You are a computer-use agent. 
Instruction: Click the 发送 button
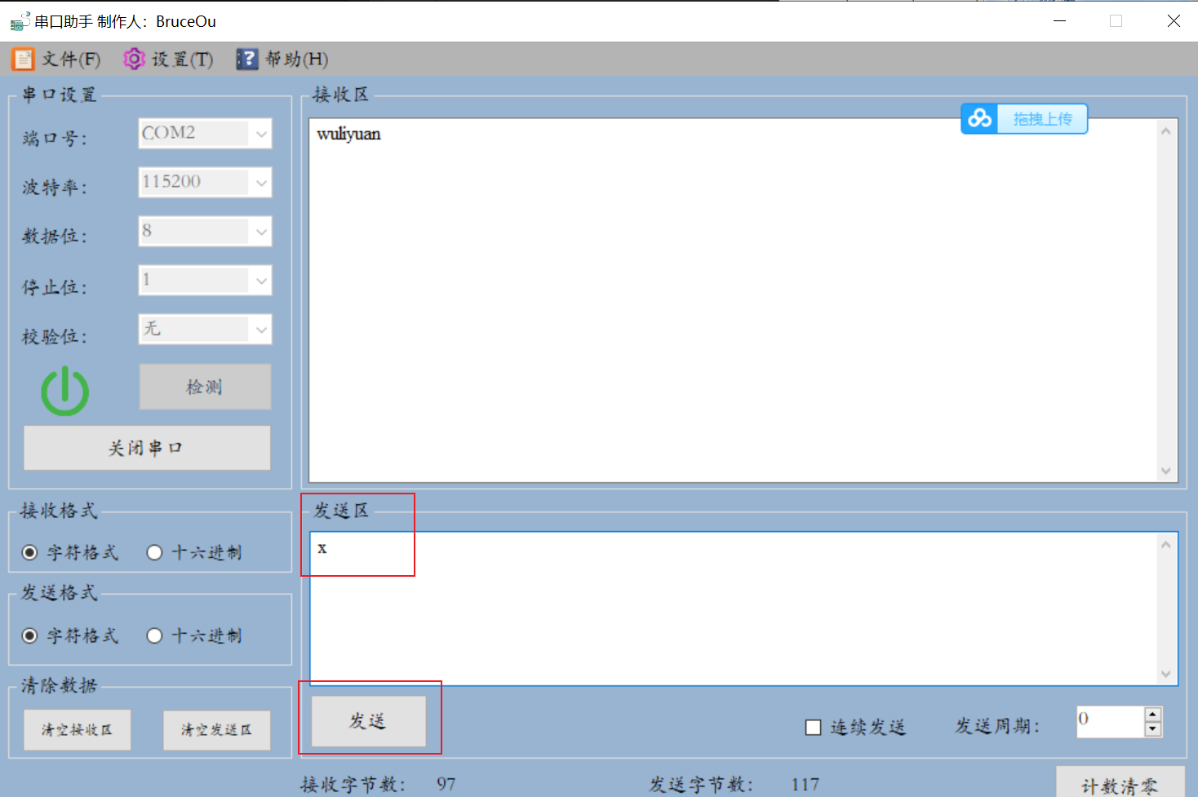369,721
